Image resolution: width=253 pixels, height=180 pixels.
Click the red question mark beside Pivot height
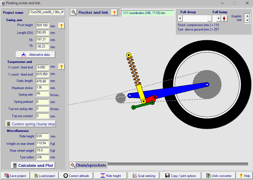tap(61, 26)
